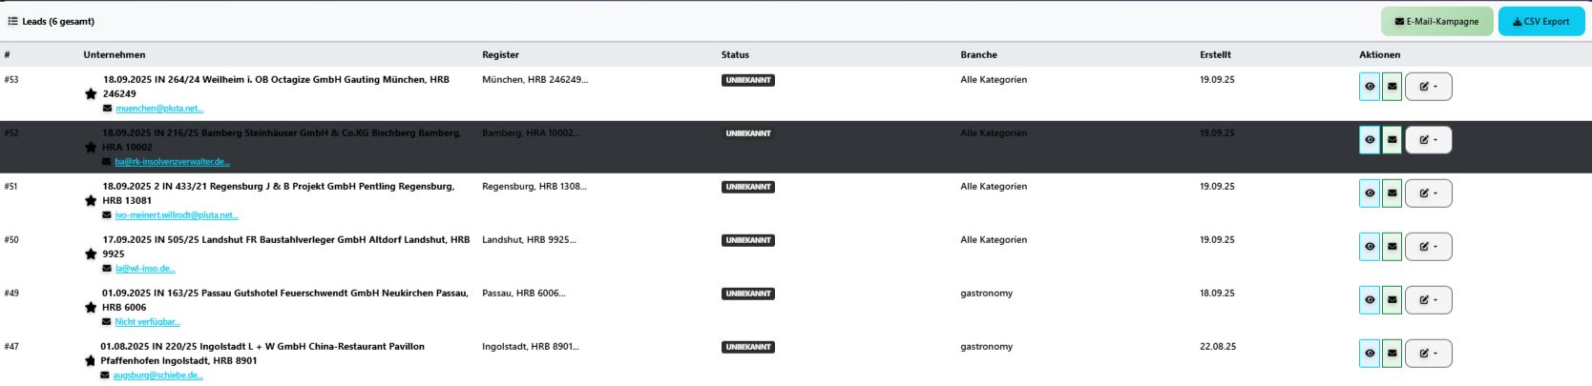The image size is (1592, 386).
Task: Click lead number #50
Action: pos(11,239)
